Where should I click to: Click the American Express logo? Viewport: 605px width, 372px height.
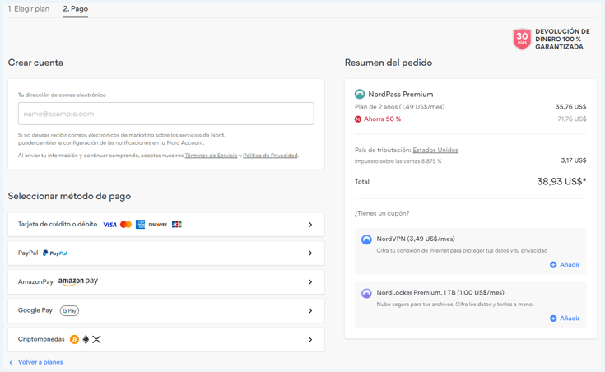coord(140,224)
